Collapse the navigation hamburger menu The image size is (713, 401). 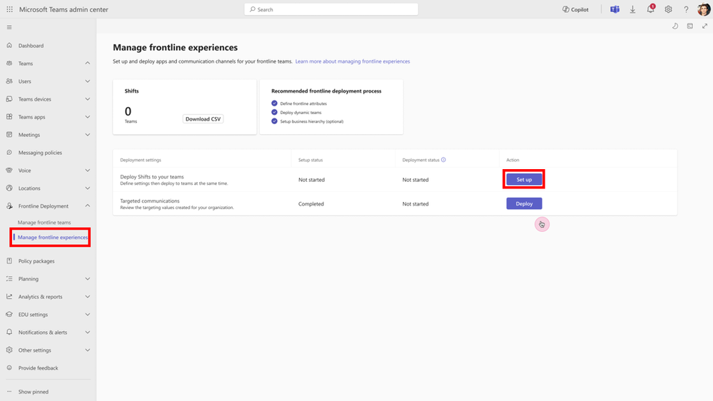(x=9, y=27)
